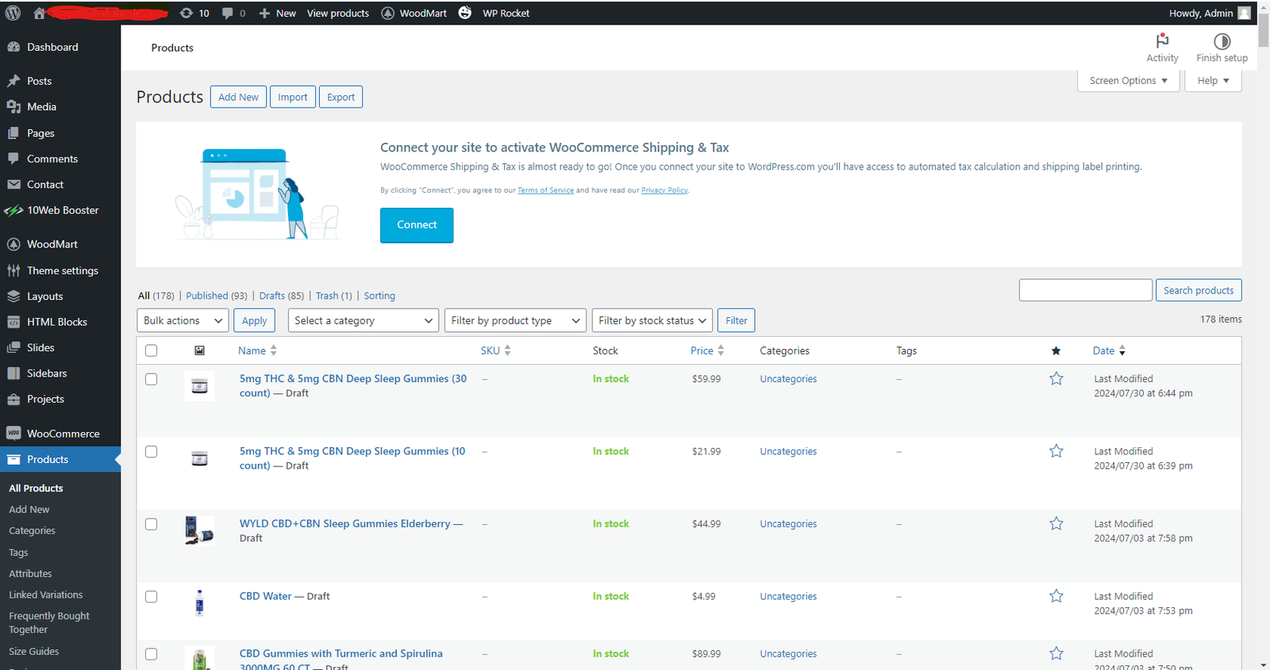Open the Activity flag icon
This screenshot has width=1270, height=670.
(1162, 40)
